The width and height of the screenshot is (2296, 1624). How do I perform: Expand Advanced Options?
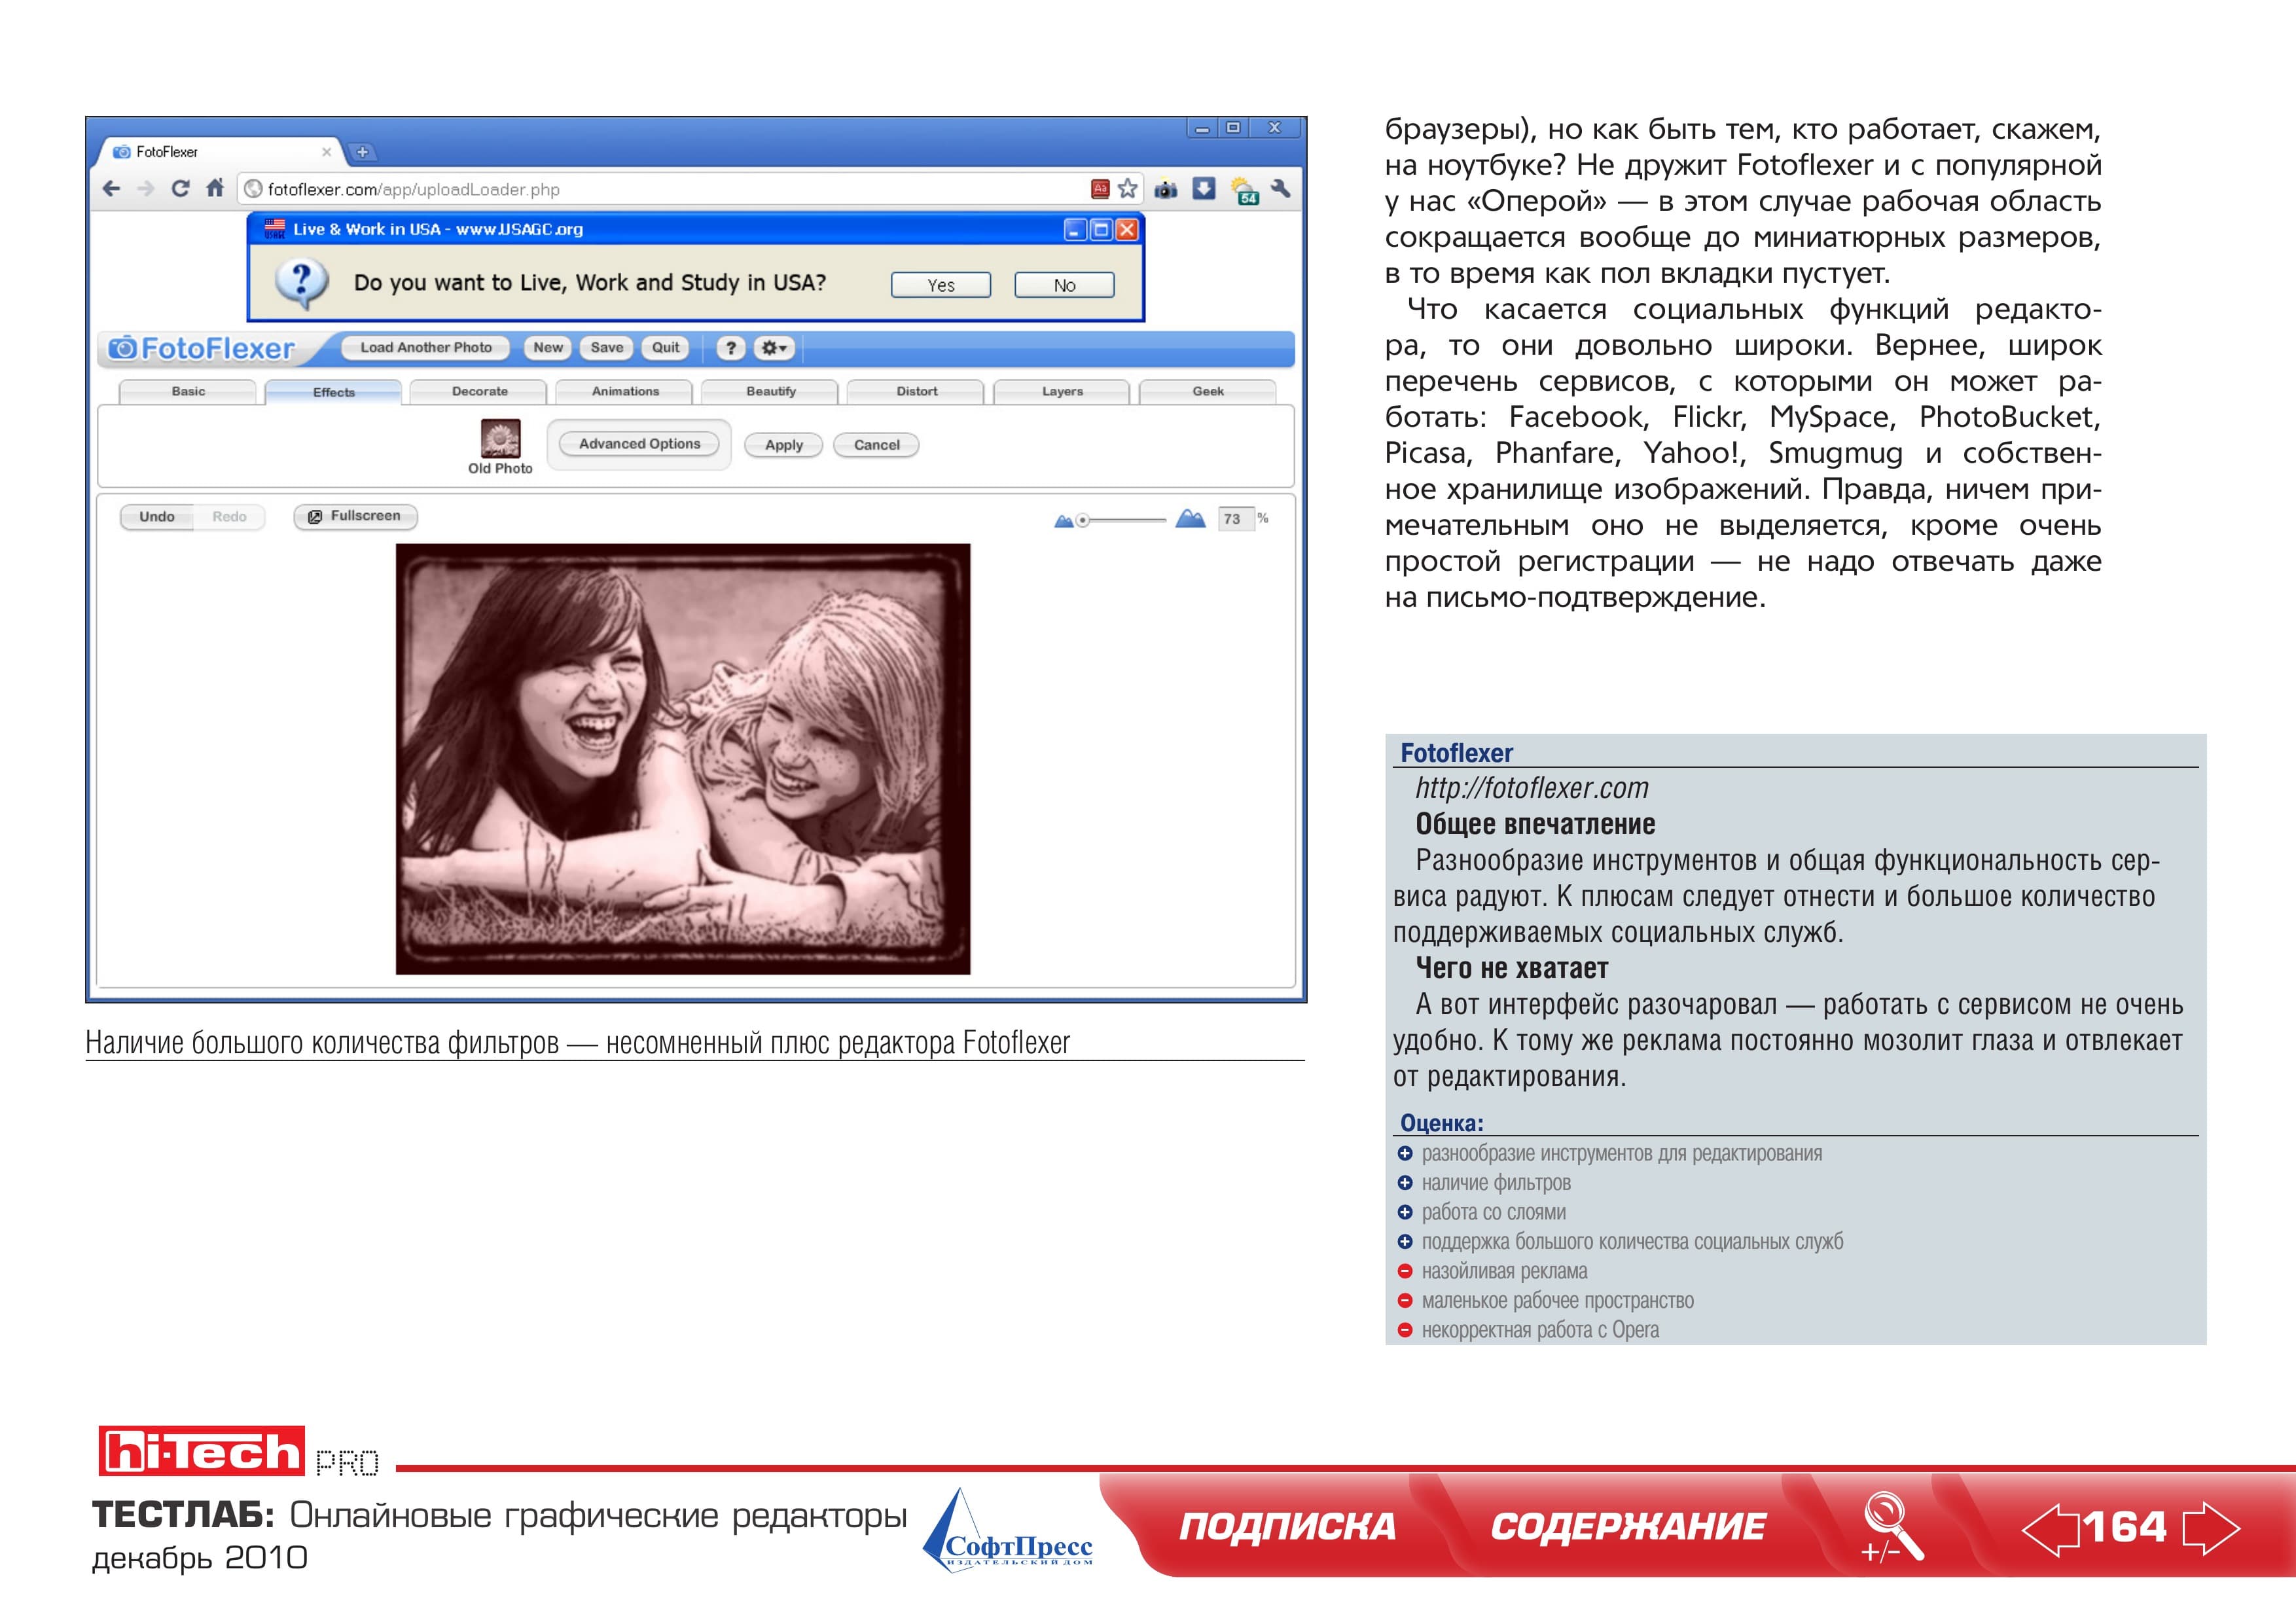(640, 444)
